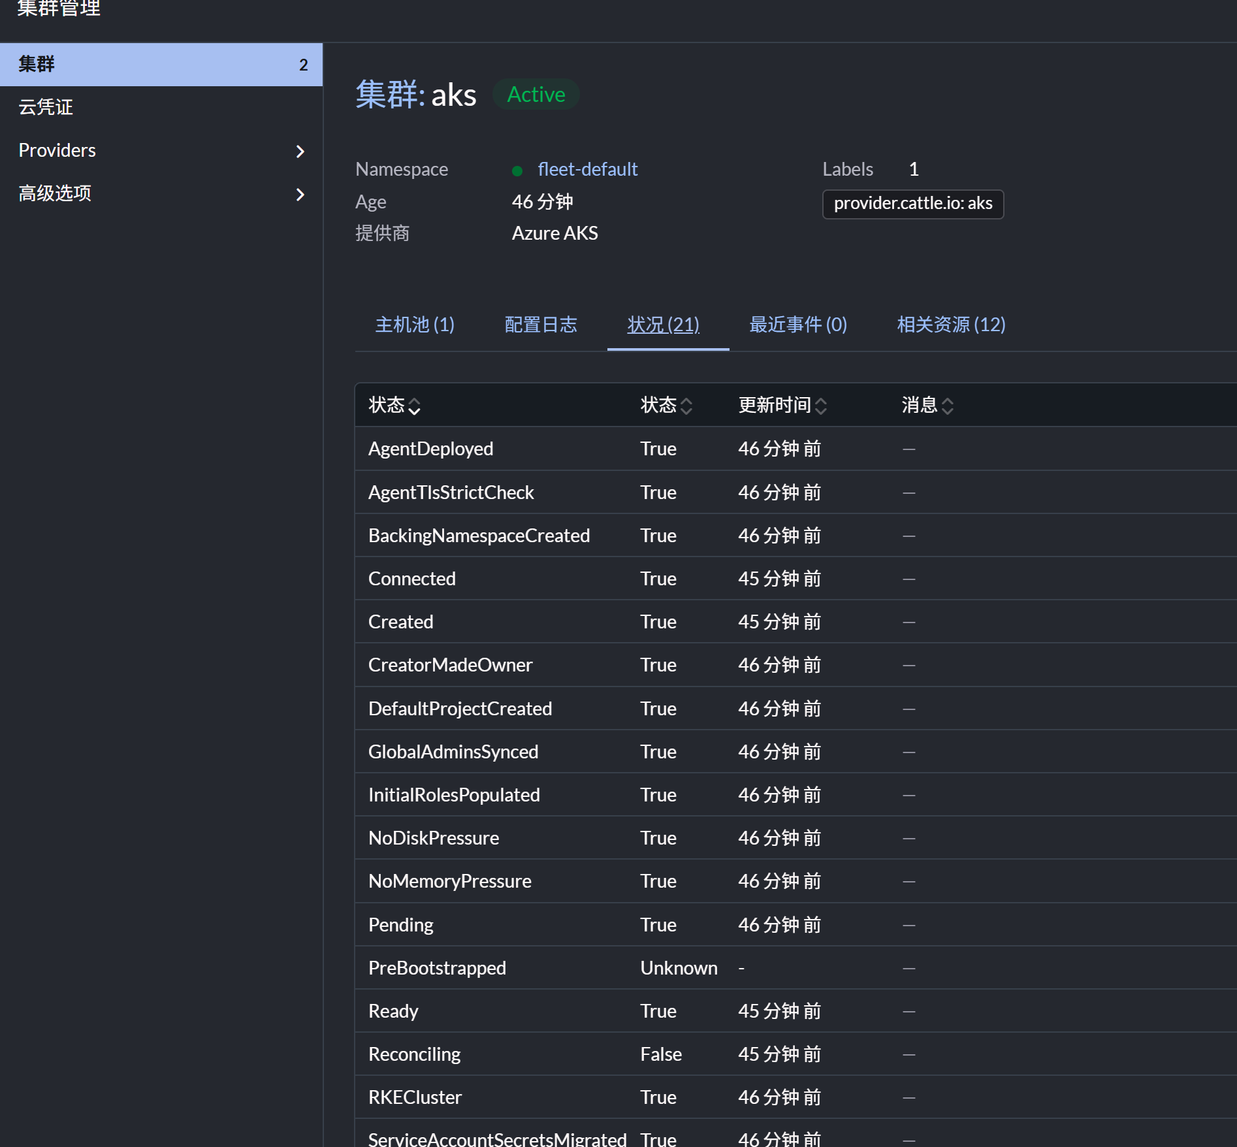Click True status of Ready row
This screenshot has width=1237, height=1147.
tap(658, 1010)
